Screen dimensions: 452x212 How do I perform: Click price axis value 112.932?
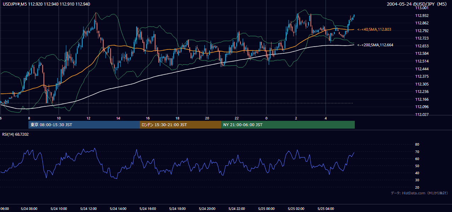(422, 16)
